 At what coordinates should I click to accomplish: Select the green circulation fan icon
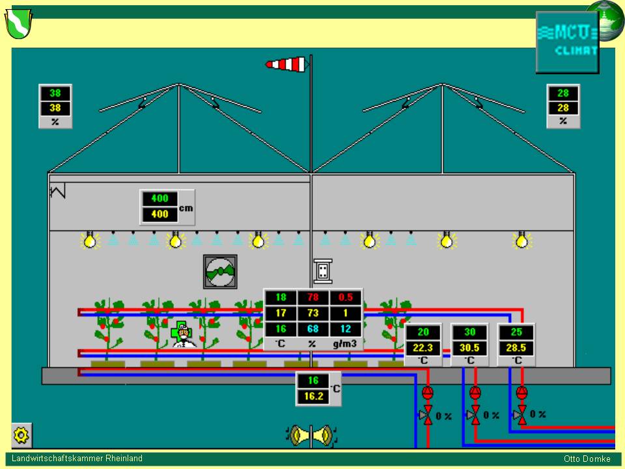pos(220,272)
